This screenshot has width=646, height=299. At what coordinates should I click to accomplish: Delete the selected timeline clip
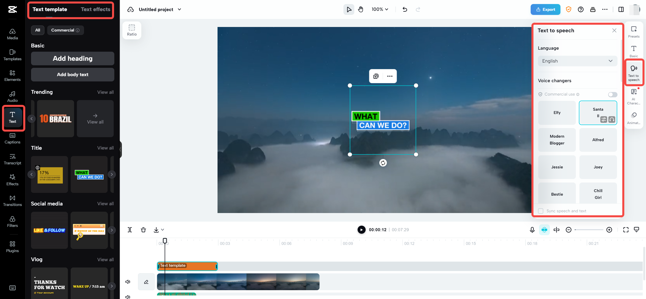143,230
